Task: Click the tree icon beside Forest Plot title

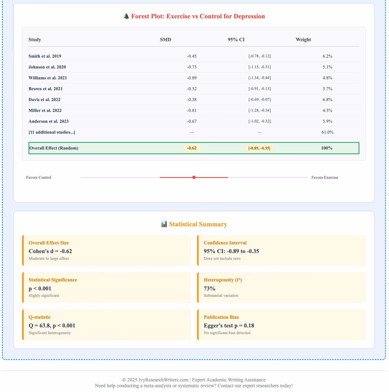Action: (126, 16)
